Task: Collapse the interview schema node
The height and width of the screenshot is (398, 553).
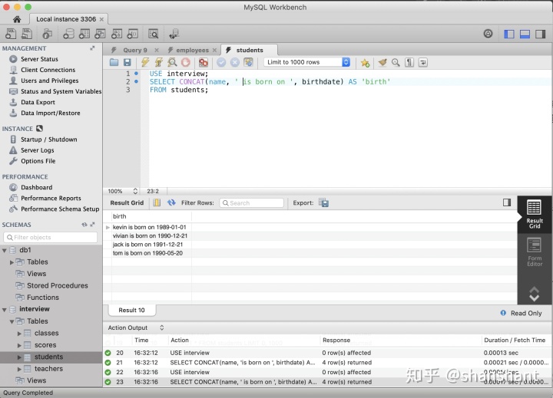Action: point(5,310)
